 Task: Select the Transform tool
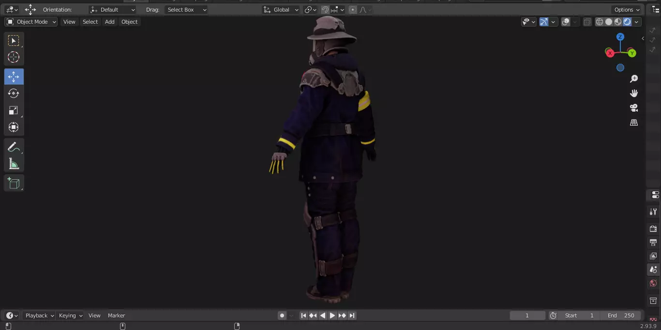pyautogui.click(x=14, y=127)
